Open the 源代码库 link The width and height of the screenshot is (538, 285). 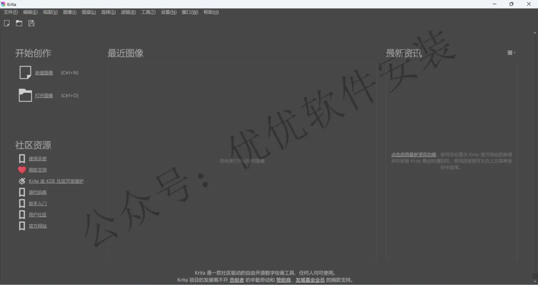38,192
